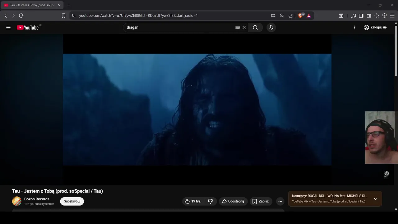The image size is (398, 224).
Task: Open the zoom control in address bar
Action: 282,16
